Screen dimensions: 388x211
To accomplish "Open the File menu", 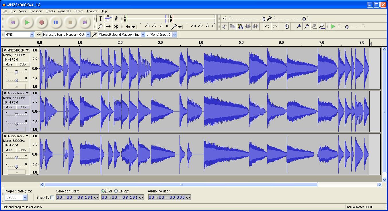I will [x=5, y=11].
